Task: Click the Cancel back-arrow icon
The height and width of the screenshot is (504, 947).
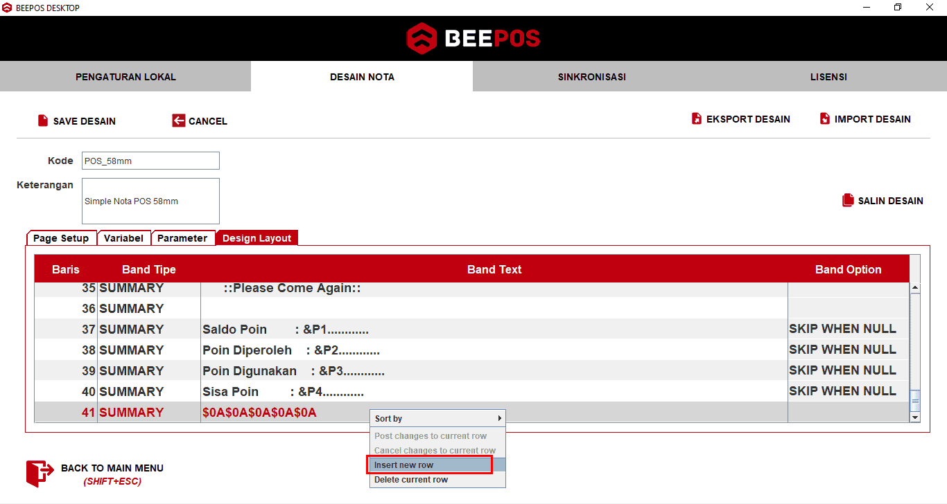Action: pyautogui.click(x=178, y=120)
